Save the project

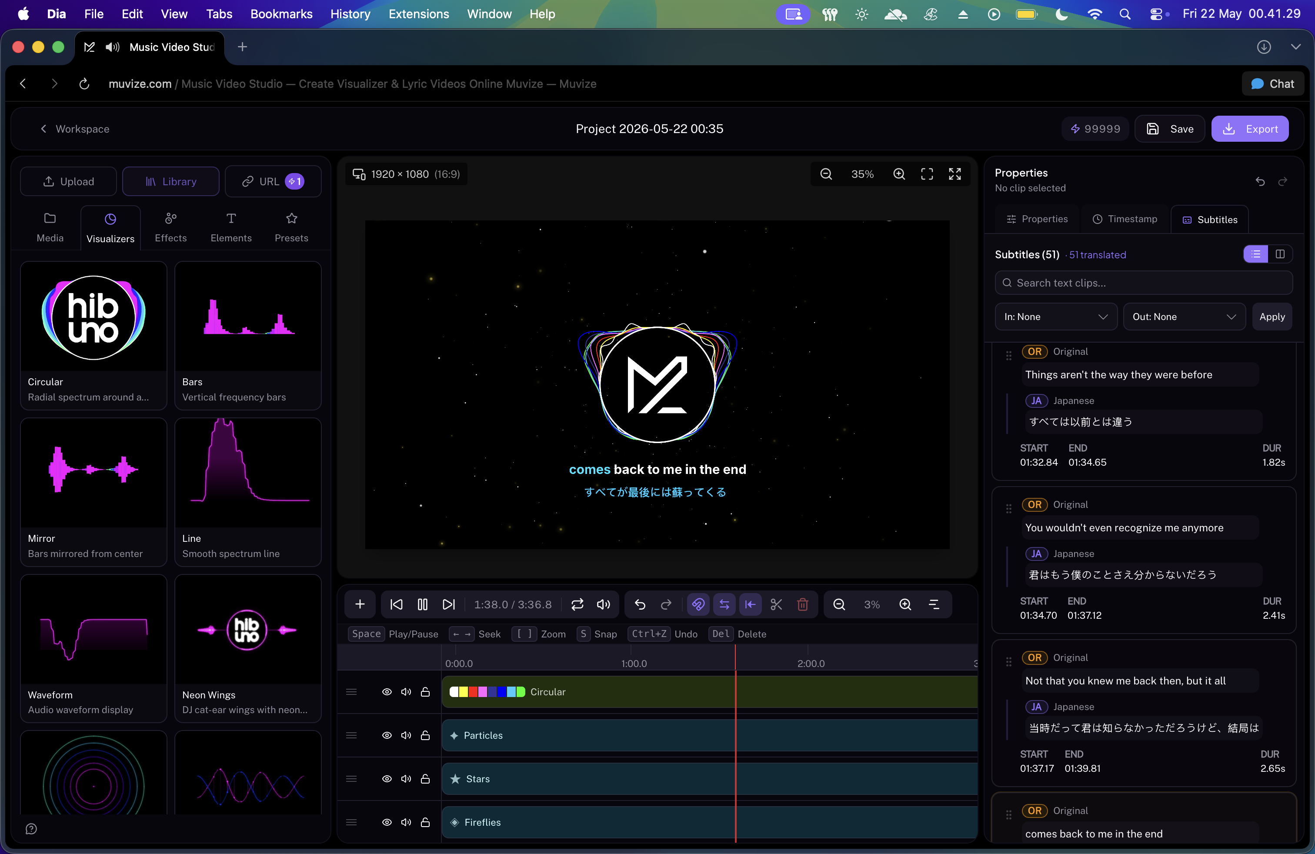[1170, 129]
